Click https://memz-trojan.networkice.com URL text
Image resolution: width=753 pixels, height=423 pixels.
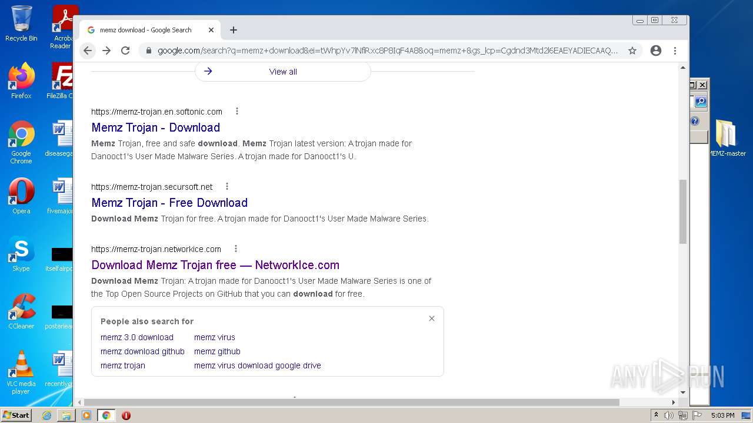156,249
